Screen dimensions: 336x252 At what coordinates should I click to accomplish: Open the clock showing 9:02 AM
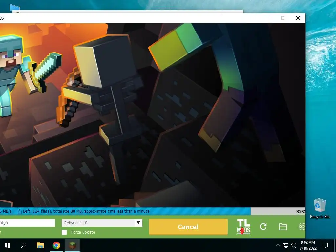[x=308, y=245]
